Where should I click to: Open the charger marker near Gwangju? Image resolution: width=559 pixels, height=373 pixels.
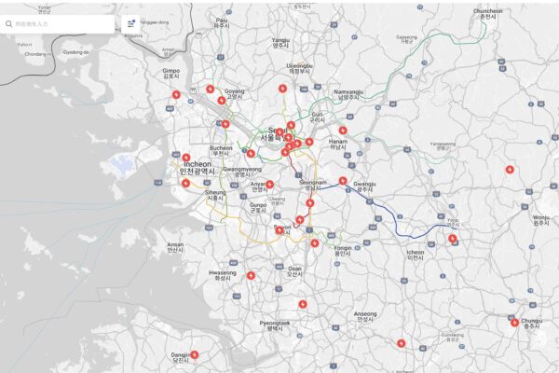click(343, 181)
